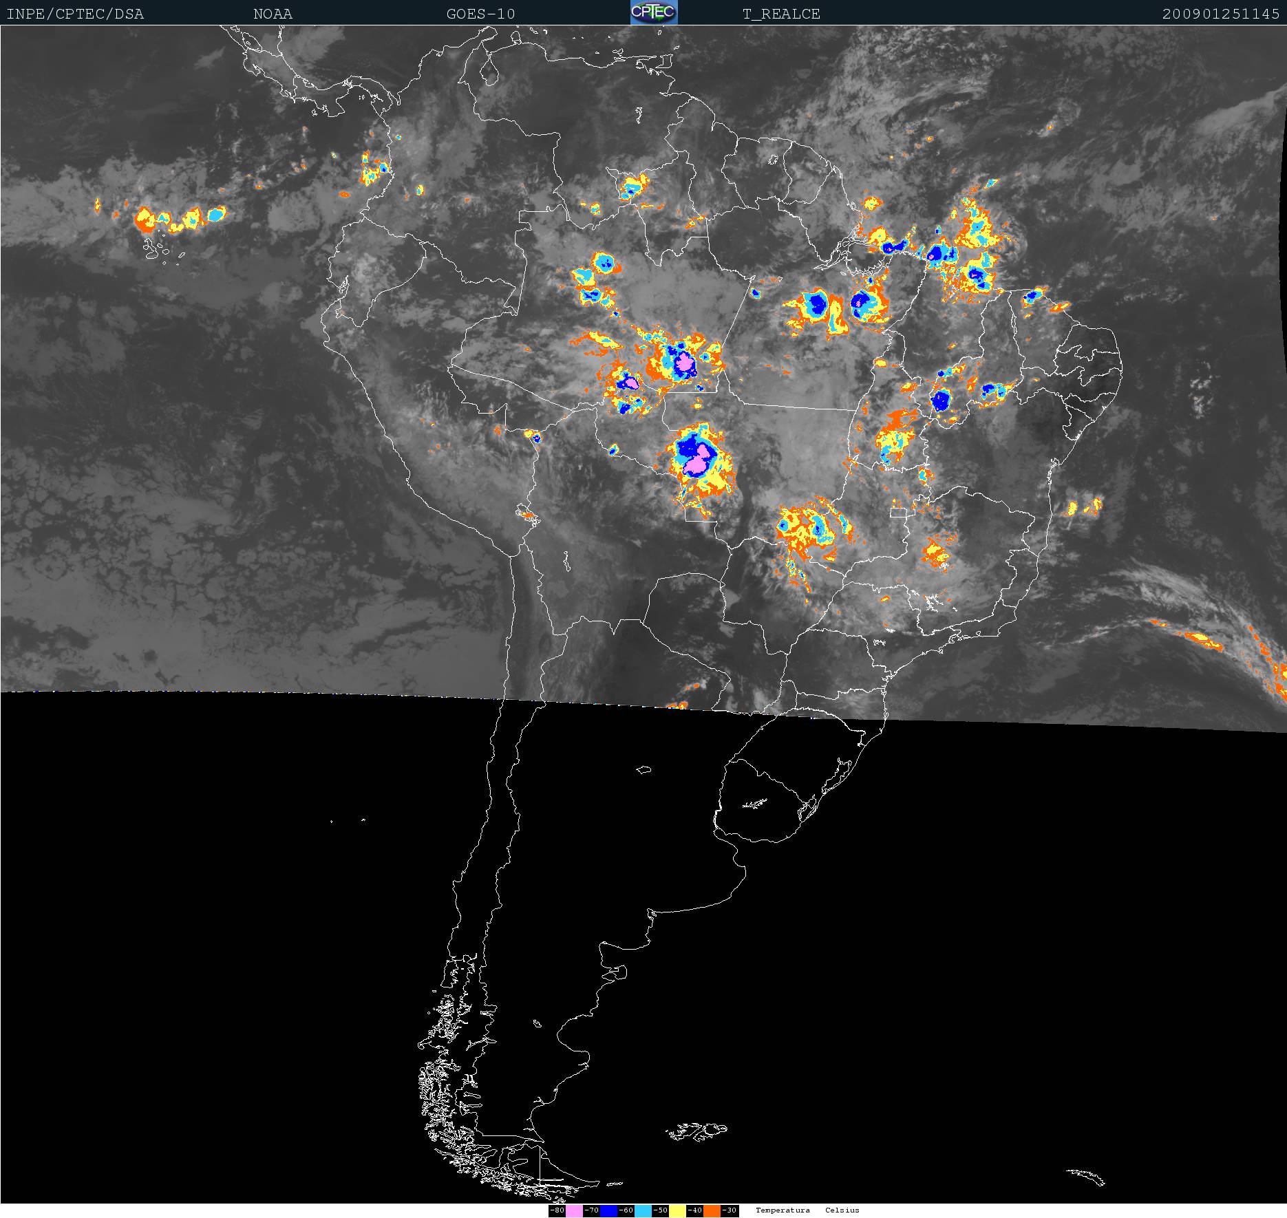Click the -70 legend label

[591, 1211]
